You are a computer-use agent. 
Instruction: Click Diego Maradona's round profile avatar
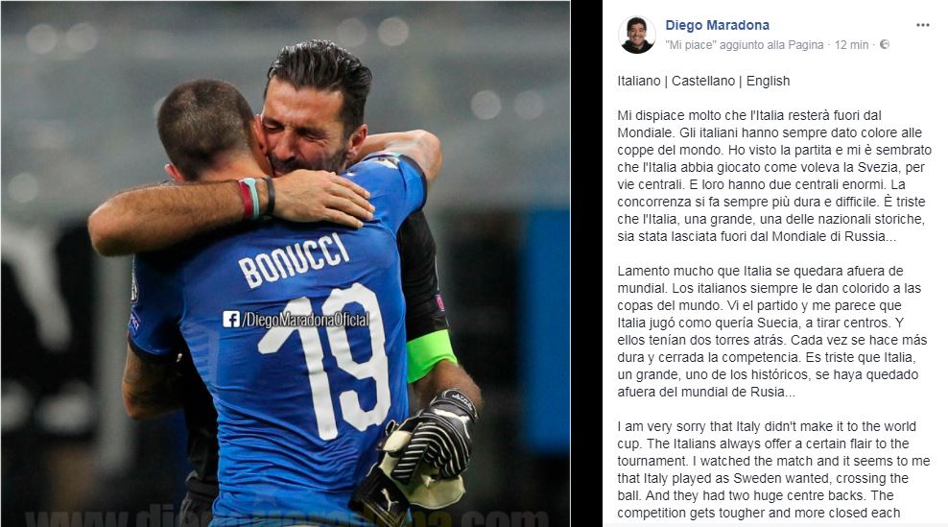pyautogui.click(x=636, y=35)
